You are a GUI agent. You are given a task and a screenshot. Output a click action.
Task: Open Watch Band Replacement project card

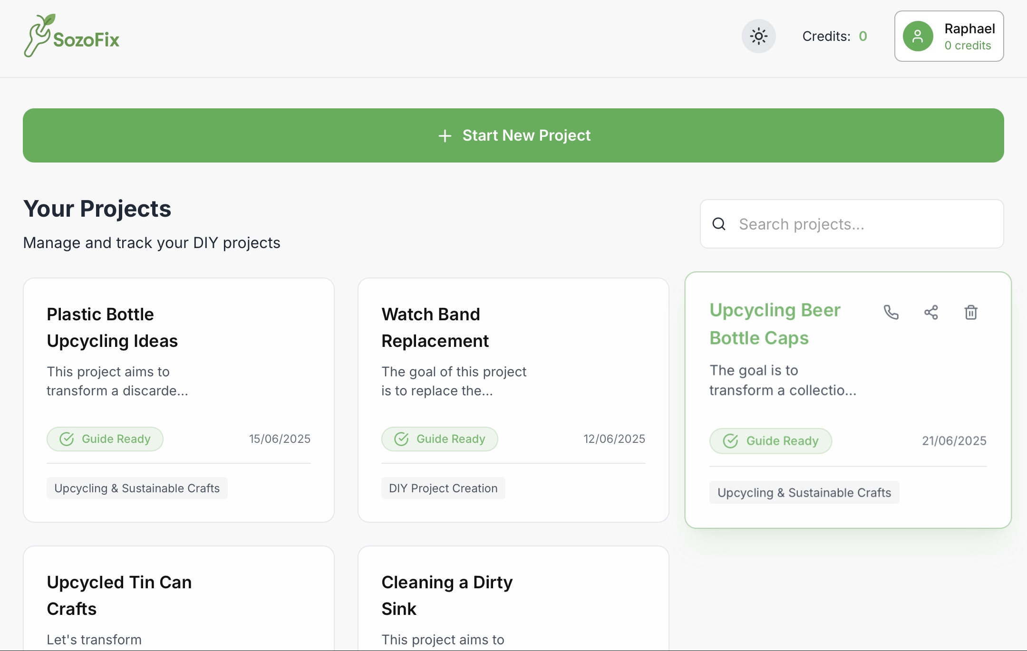tap(435, 327)
